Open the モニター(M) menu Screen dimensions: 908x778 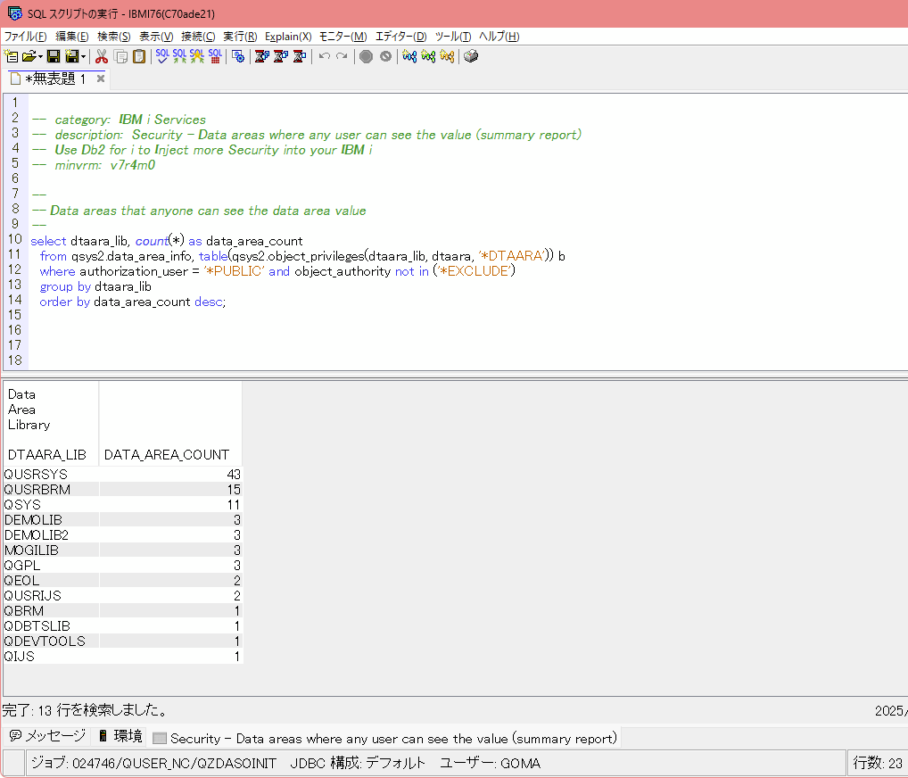(x=343, y=37)
